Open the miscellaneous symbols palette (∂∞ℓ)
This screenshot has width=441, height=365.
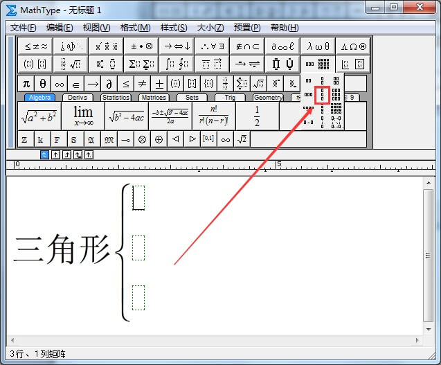coord(282,46)
